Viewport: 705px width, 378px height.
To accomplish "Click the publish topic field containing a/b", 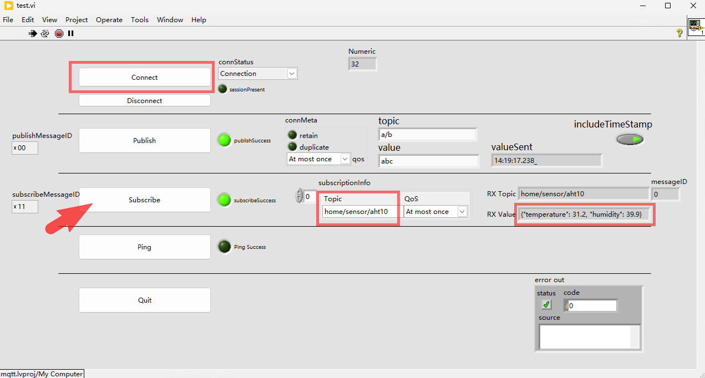I will (x=427, y=134).
